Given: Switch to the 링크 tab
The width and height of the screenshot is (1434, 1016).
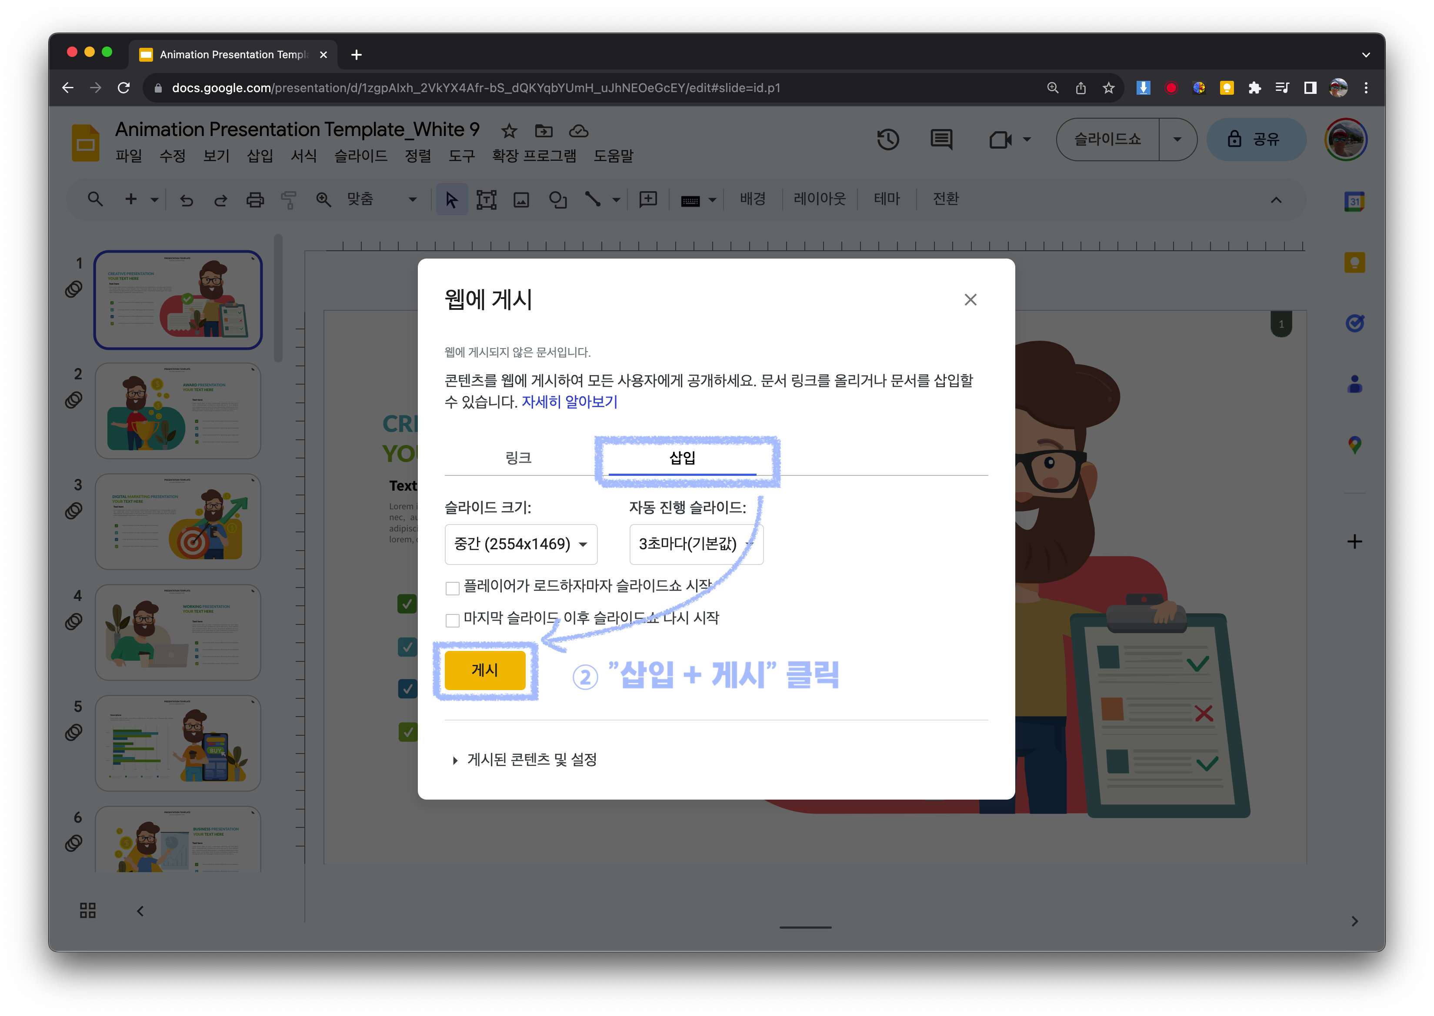Looking at the screenshot, I should tap(518, 458).
